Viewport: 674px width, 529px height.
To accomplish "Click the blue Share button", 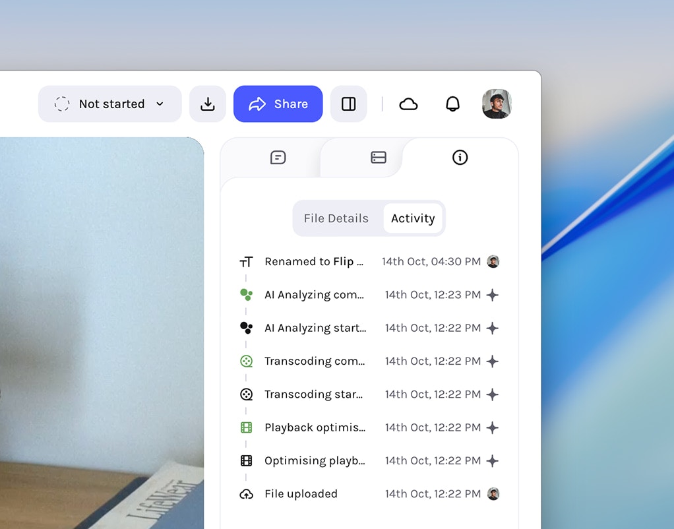I will coord(278,104).
